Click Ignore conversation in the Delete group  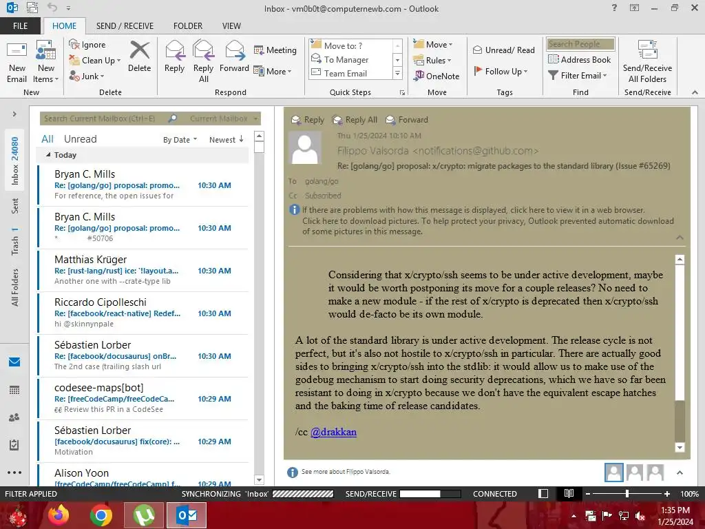pos(87,45)
